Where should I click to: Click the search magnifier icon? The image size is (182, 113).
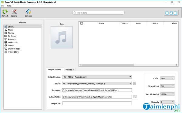pos(75,12)
